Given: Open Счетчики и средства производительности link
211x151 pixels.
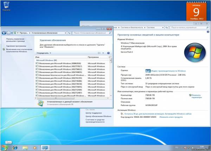Looking at the screenshot, I should coord(95,121).
